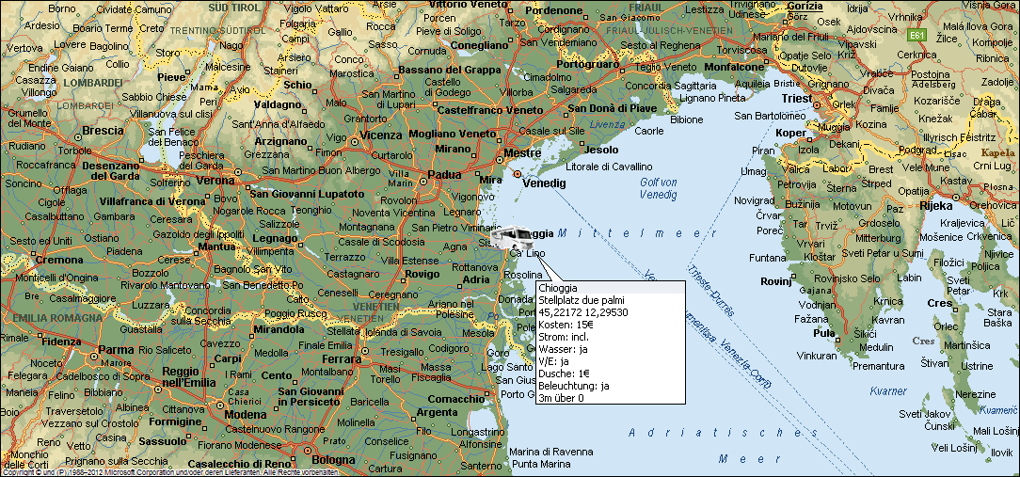Click the Verona city label
The width and height of the screenshot is (1020, 477).
click(x=215, y=180)
